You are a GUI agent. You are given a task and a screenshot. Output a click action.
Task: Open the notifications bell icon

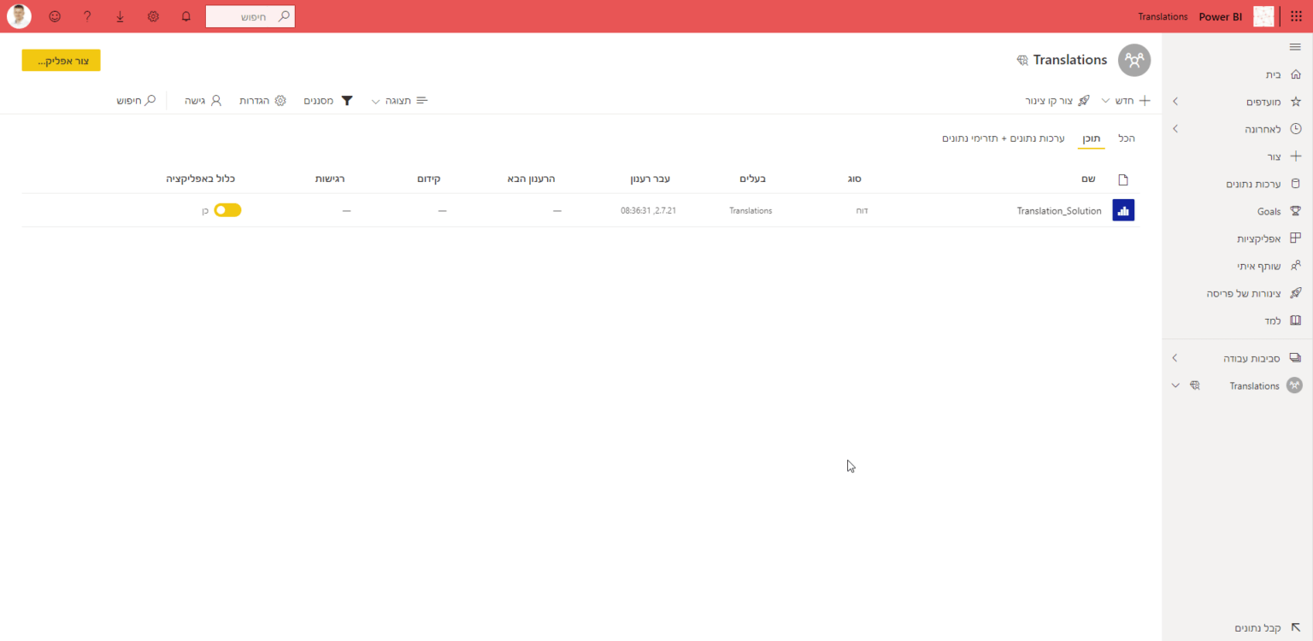(185, 15)
